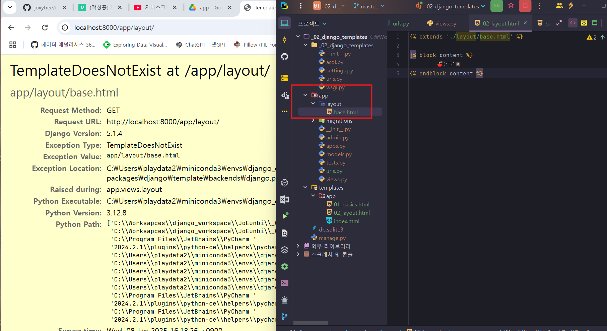Open Chrome tab search dropdown arrow
The height and width of the screenshot is (331, 607).
(10, 7)
